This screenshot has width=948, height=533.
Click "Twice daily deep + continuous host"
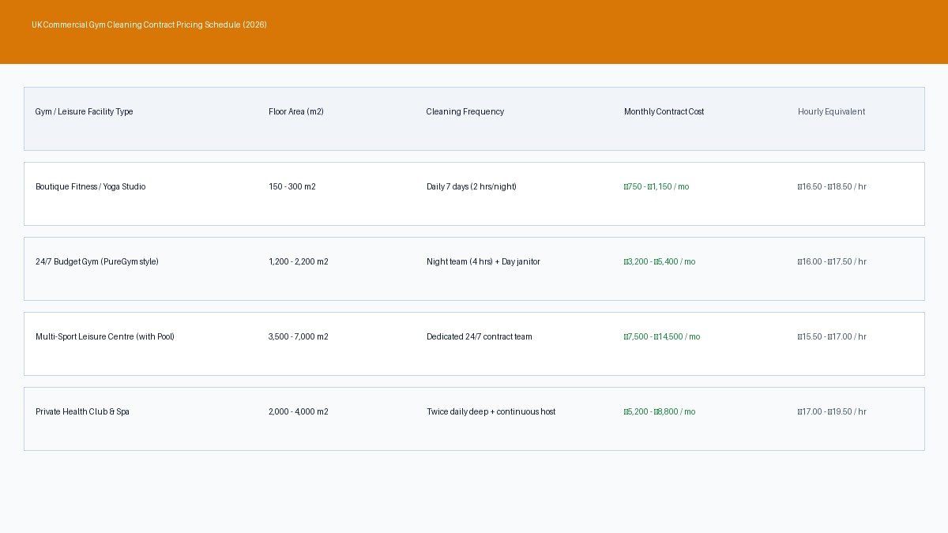point(491,411)
